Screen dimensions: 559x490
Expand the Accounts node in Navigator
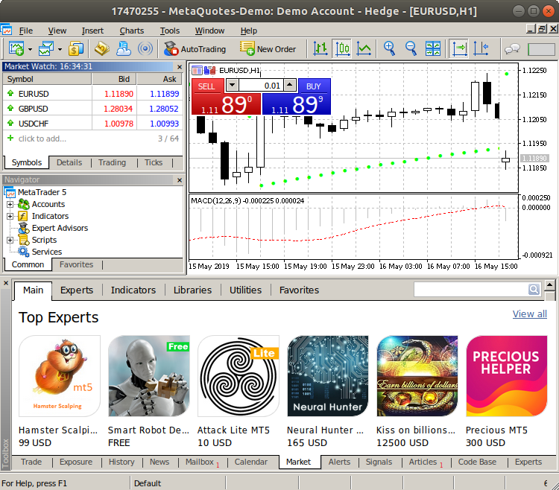[x=10, y=204]
